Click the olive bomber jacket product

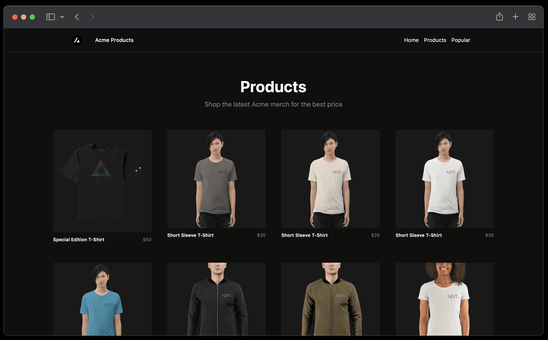tap(331, 299)
